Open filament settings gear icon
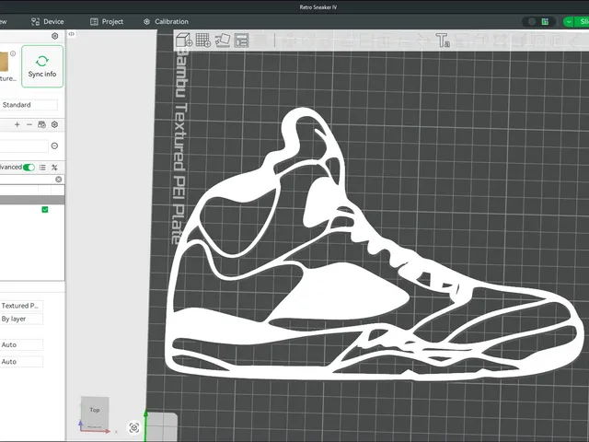This screenshot has height=442, width=589. [x=54, y=124]
